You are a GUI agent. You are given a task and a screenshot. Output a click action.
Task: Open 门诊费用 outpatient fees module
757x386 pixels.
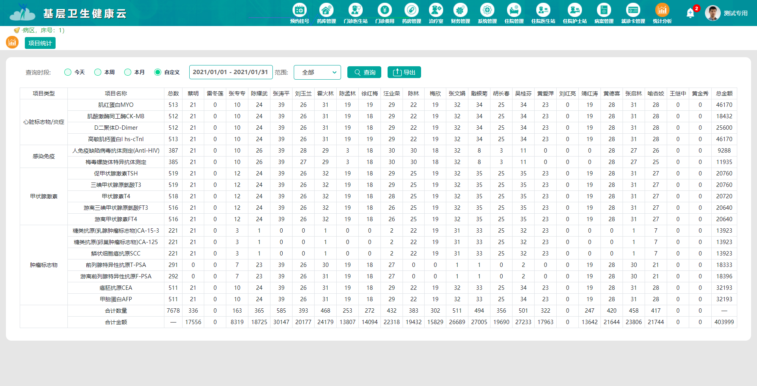[385, 13]
